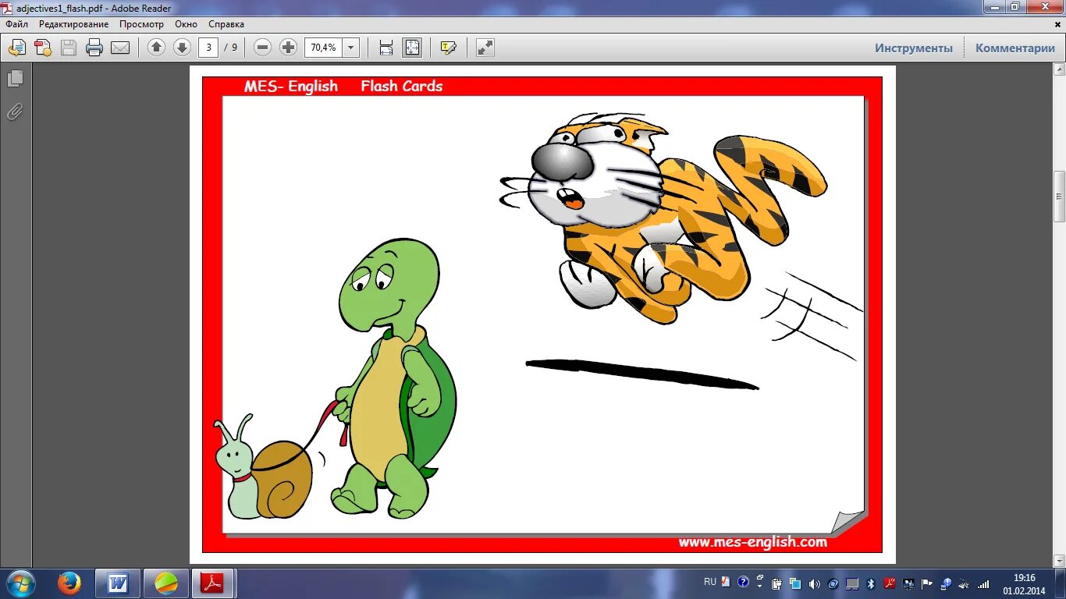Go to previous page arrow
The width and height of the screenshot is (1066, 599).
(x=156, y=48)
